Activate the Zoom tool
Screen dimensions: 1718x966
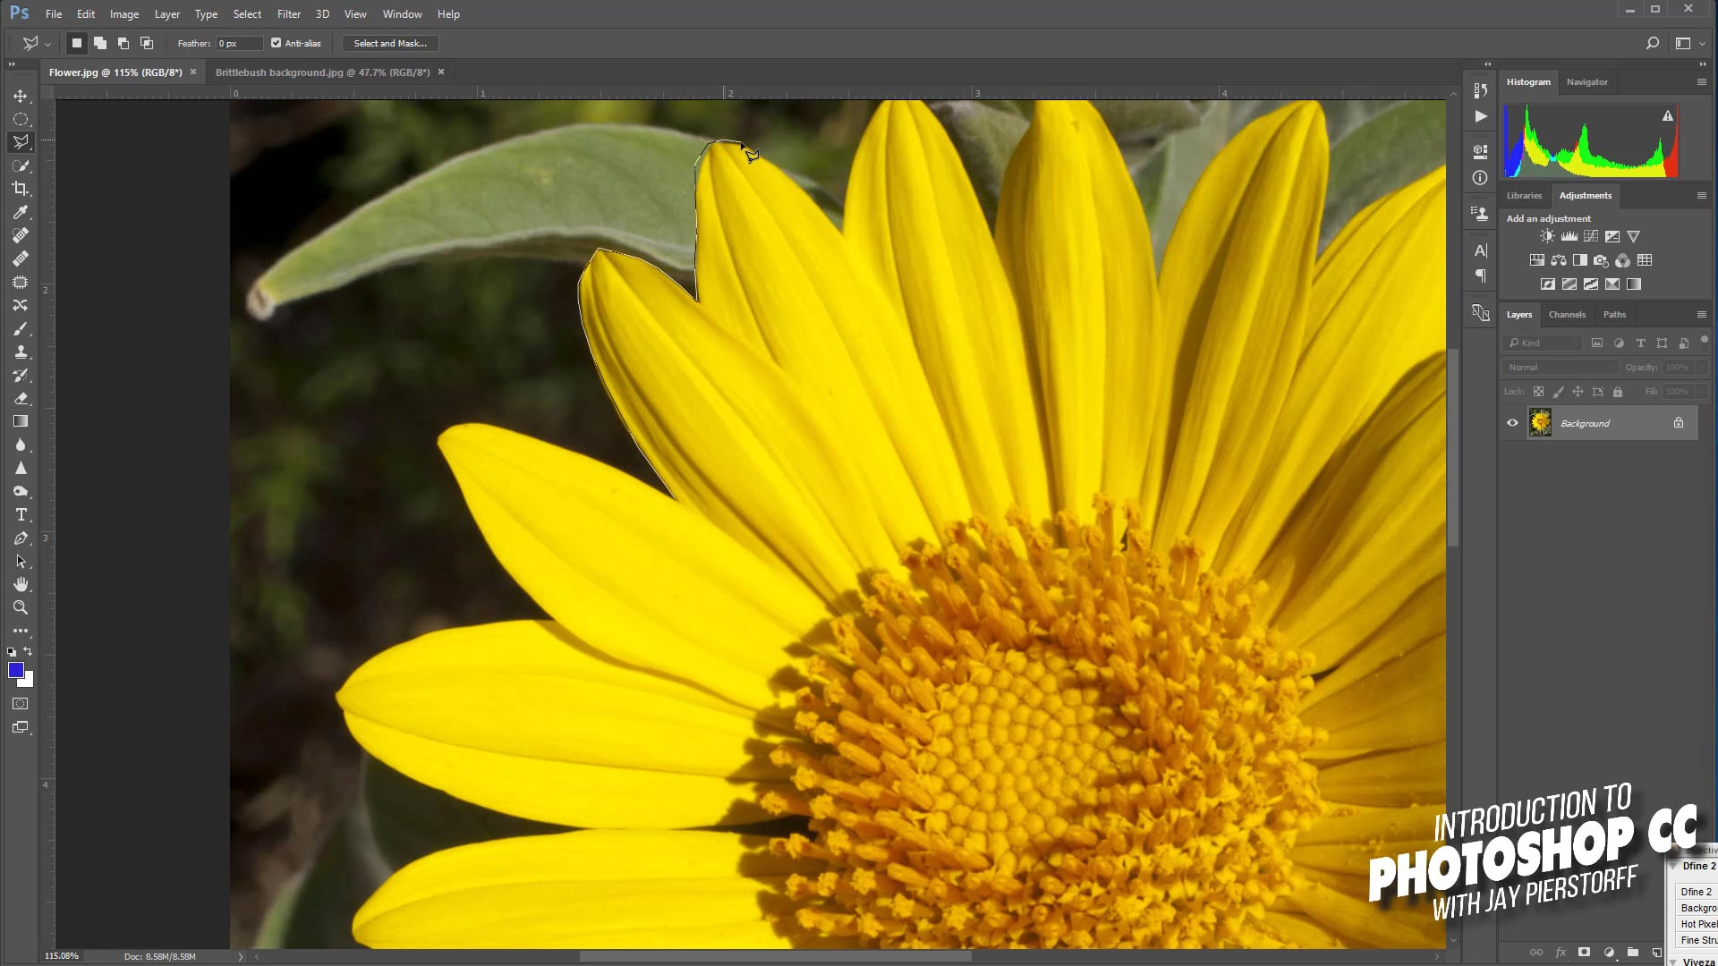point(21,607)
